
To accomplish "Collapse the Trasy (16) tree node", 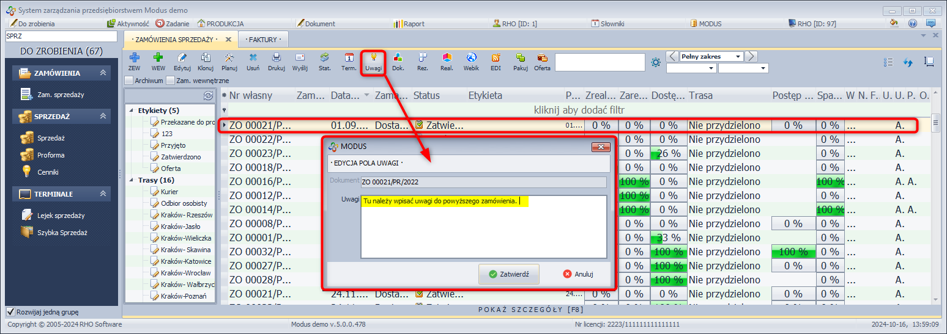I will (x=132, y=180).
